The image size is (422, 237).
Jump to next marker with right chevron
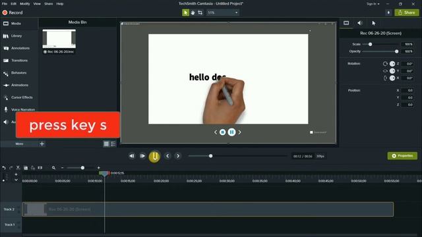(178, 156)
